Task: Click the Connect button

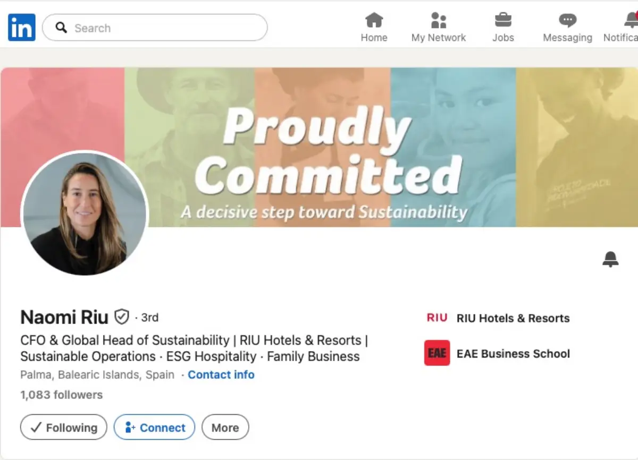Action: [155, 428]
